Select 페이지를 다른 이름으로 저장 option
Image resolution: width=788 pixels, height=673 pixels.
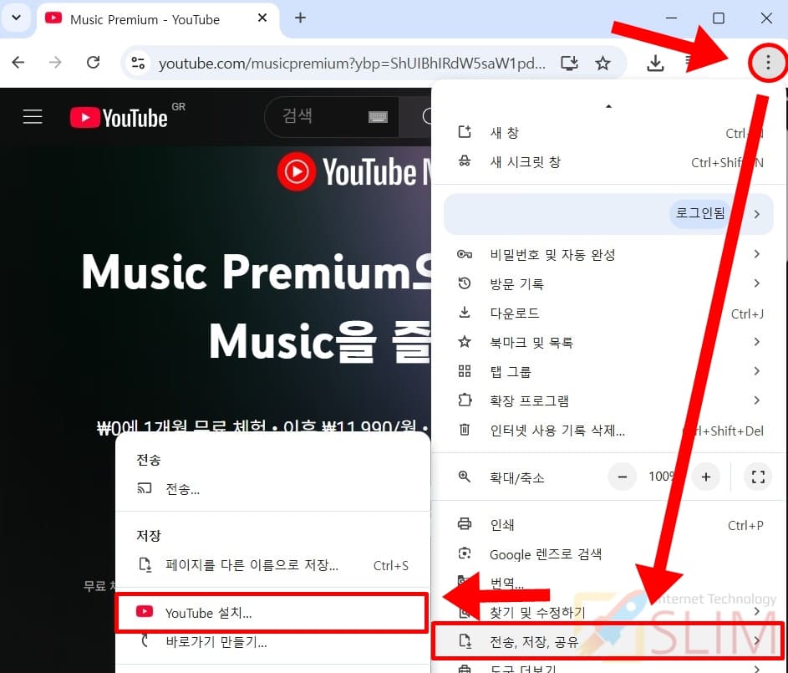(273, 565)
